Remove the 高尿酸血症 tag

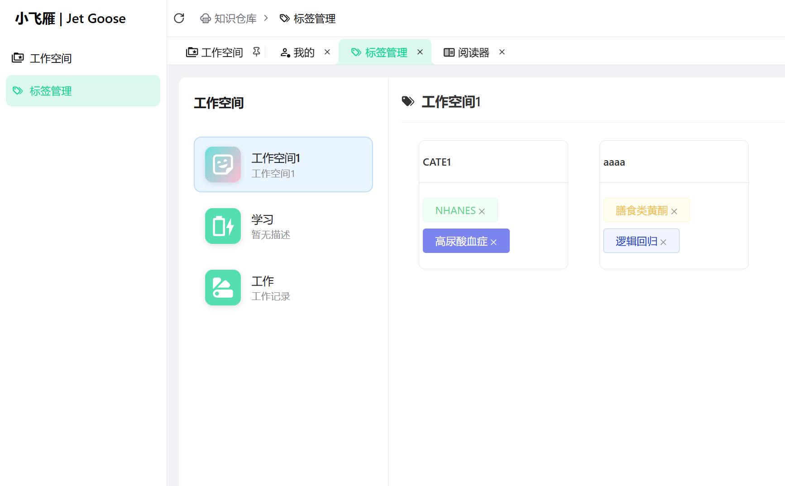tap(494, 242)
